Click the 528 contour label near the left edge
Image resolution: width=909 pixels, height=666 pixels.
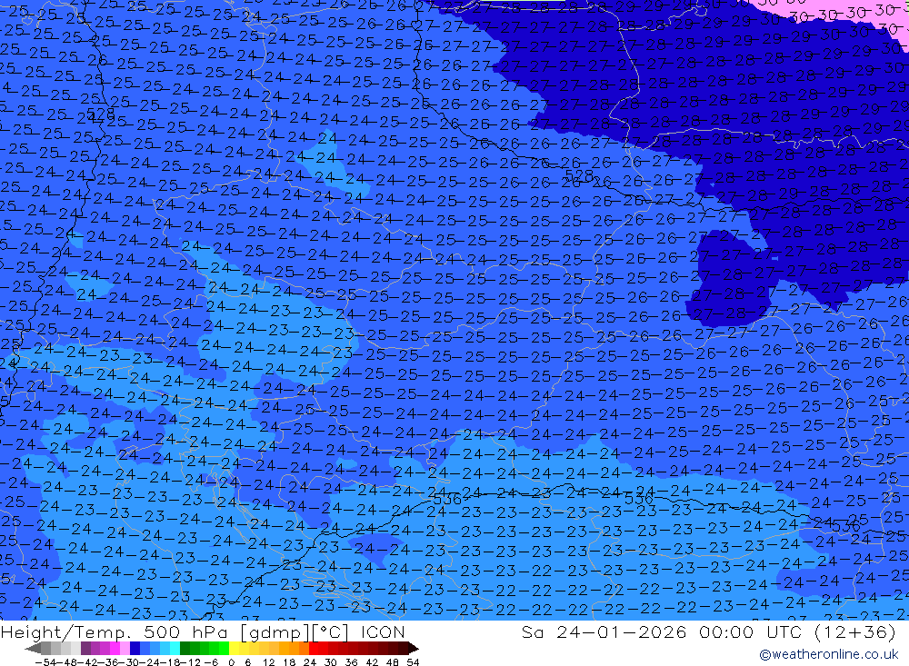tap(100, 113)
